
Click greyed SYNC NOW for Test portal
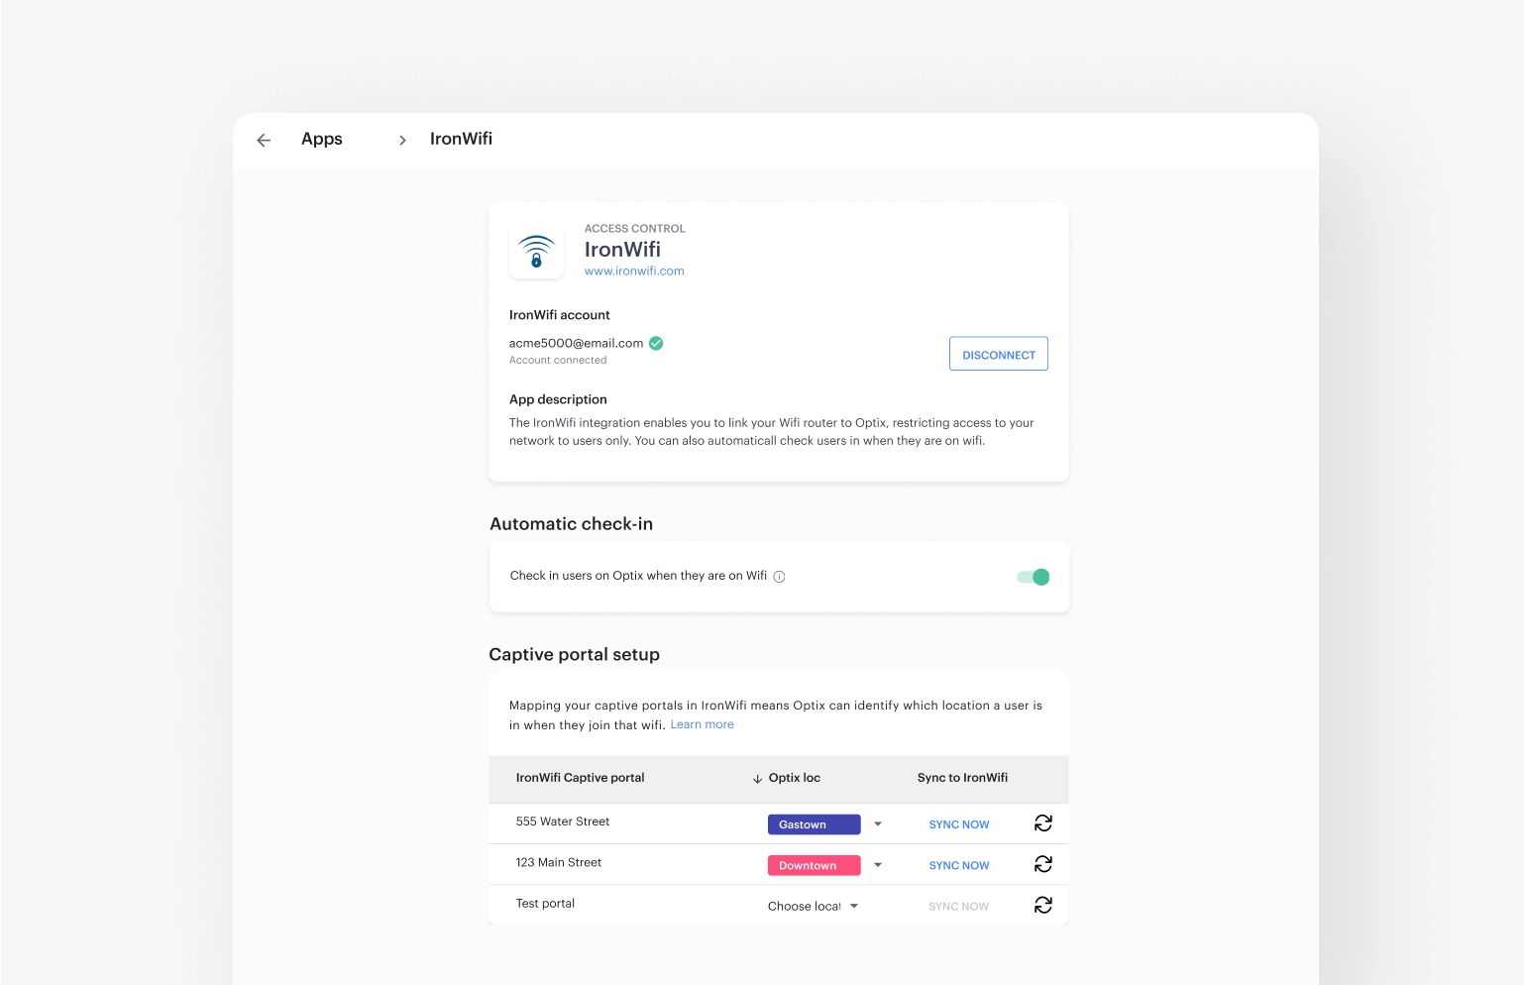click(x=959, y=907)
